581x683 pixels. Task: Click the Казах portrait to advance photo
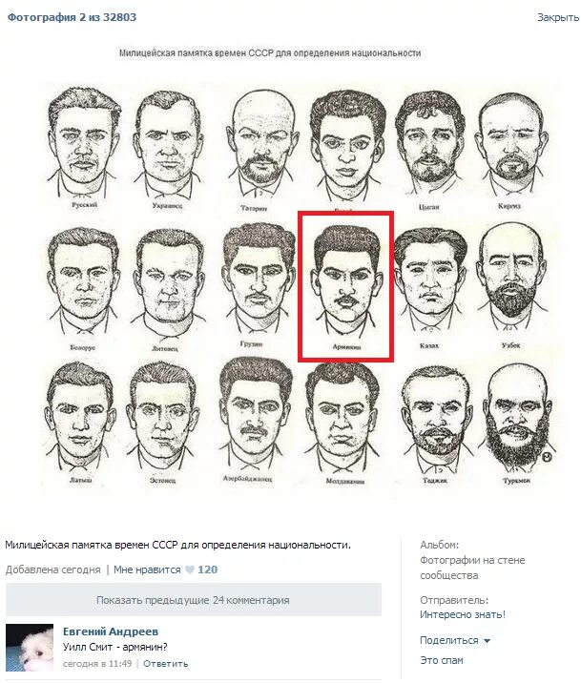tap(430, 287)
